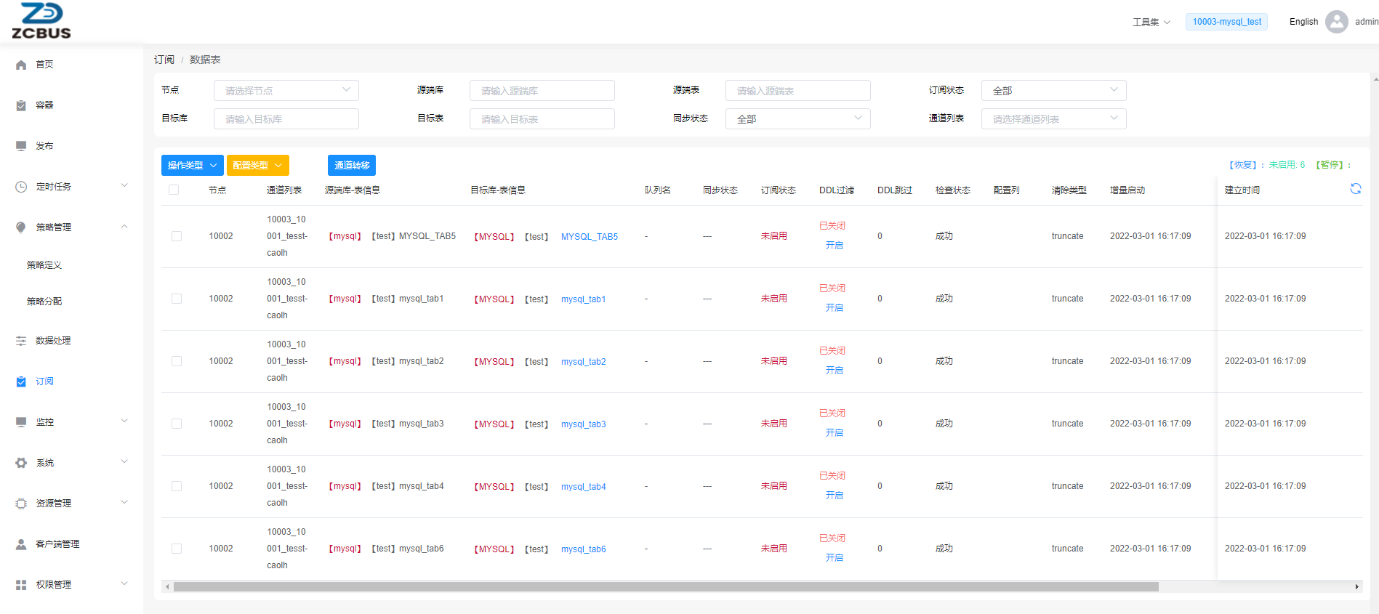Open the strategy definition (策略定义) menu item
The height and width of the screenshot is (614, 1379).
(44, 265)
